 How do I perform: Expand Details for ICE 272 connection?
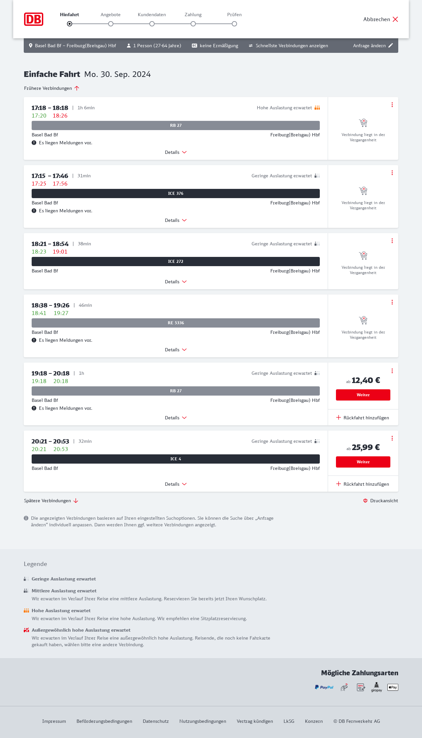(x=176, y=282)
